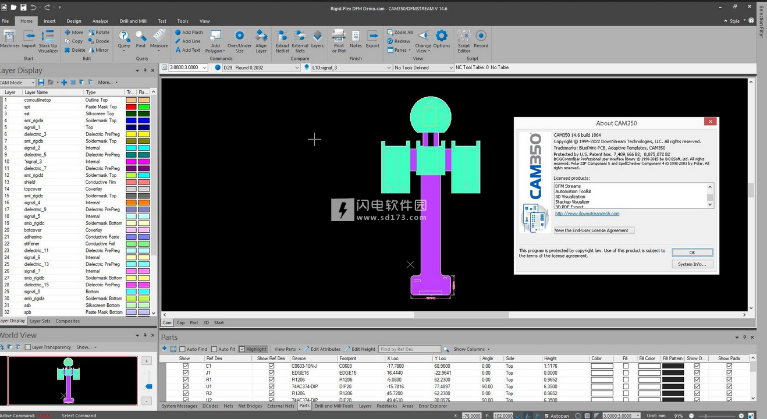Image resolution: width=767 pixels, height=419 pixels.
Task: Select the Add Flash command
Action: click(189, 33)
